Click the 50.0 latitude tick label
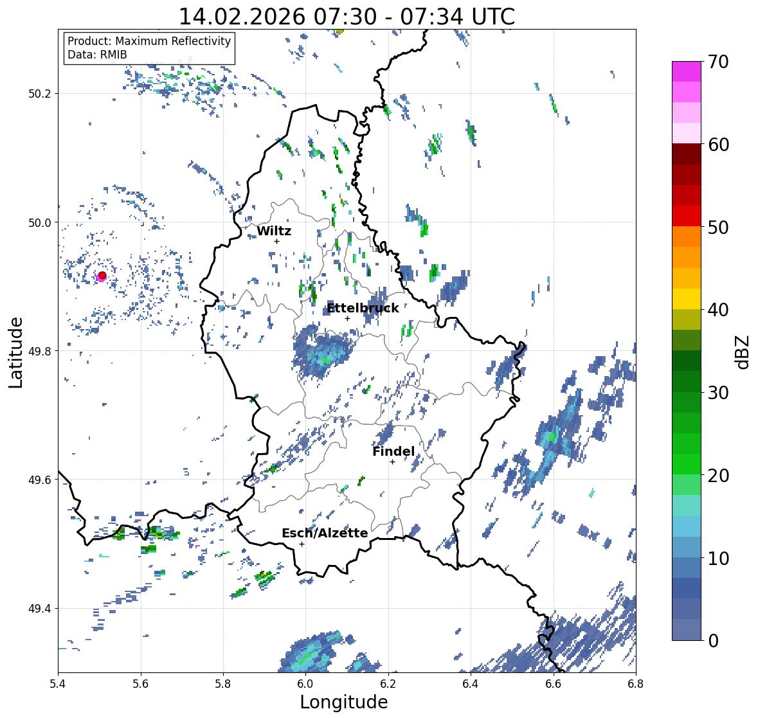 40,223
